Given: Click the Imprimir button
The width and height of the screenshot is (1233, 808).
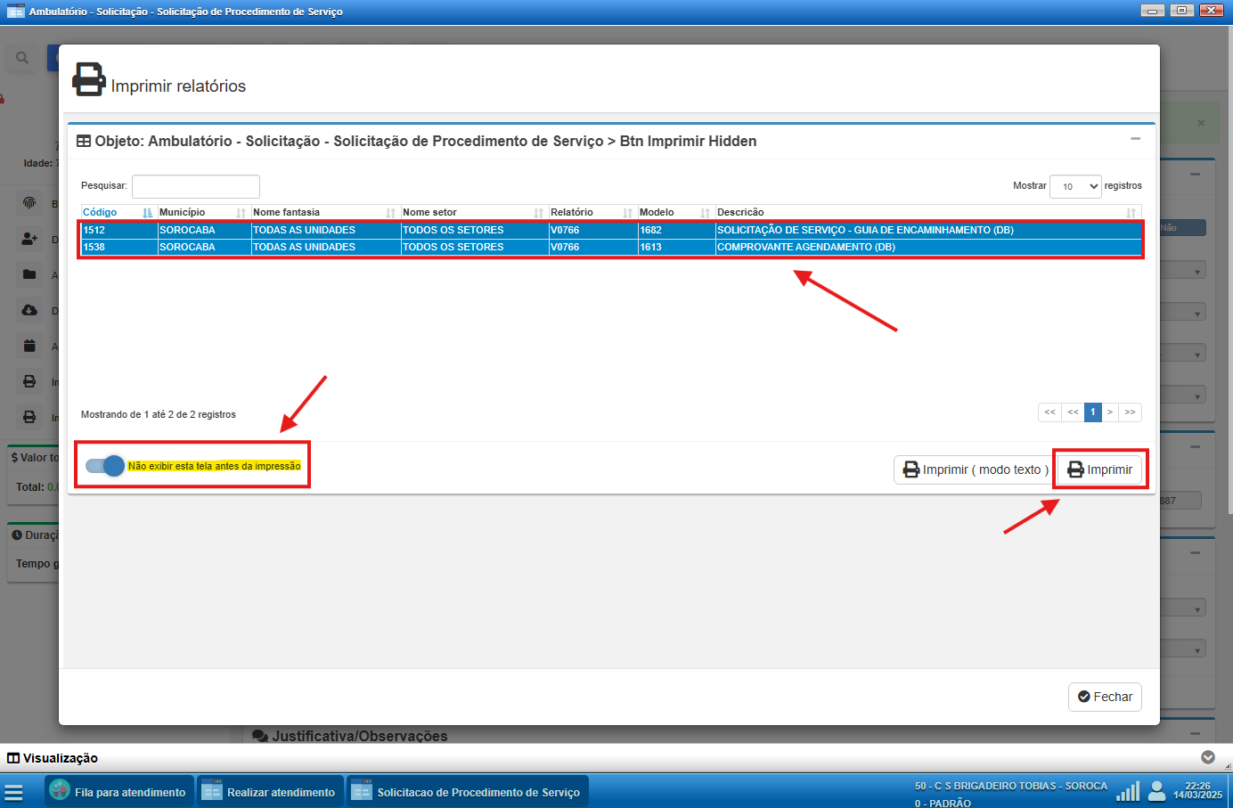Looking at the screenshot, I should pos(1099,469).
